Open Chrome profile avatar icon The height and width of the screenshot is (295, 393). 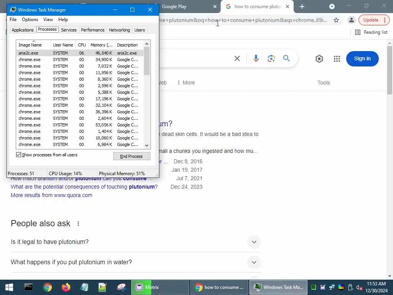pyautogui.click(x=352, y=20)
